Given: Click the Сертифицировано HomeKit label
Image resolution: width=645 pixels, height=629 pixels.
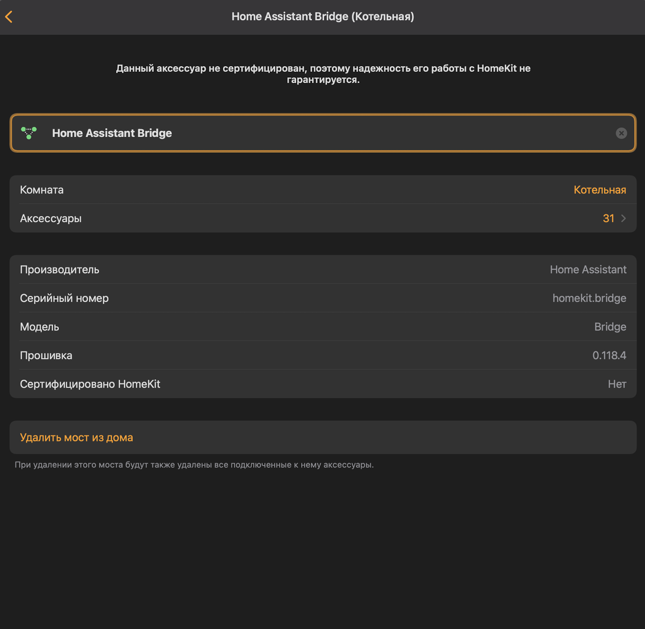Looking at the screenshot, I should click(x=90, y=384).
